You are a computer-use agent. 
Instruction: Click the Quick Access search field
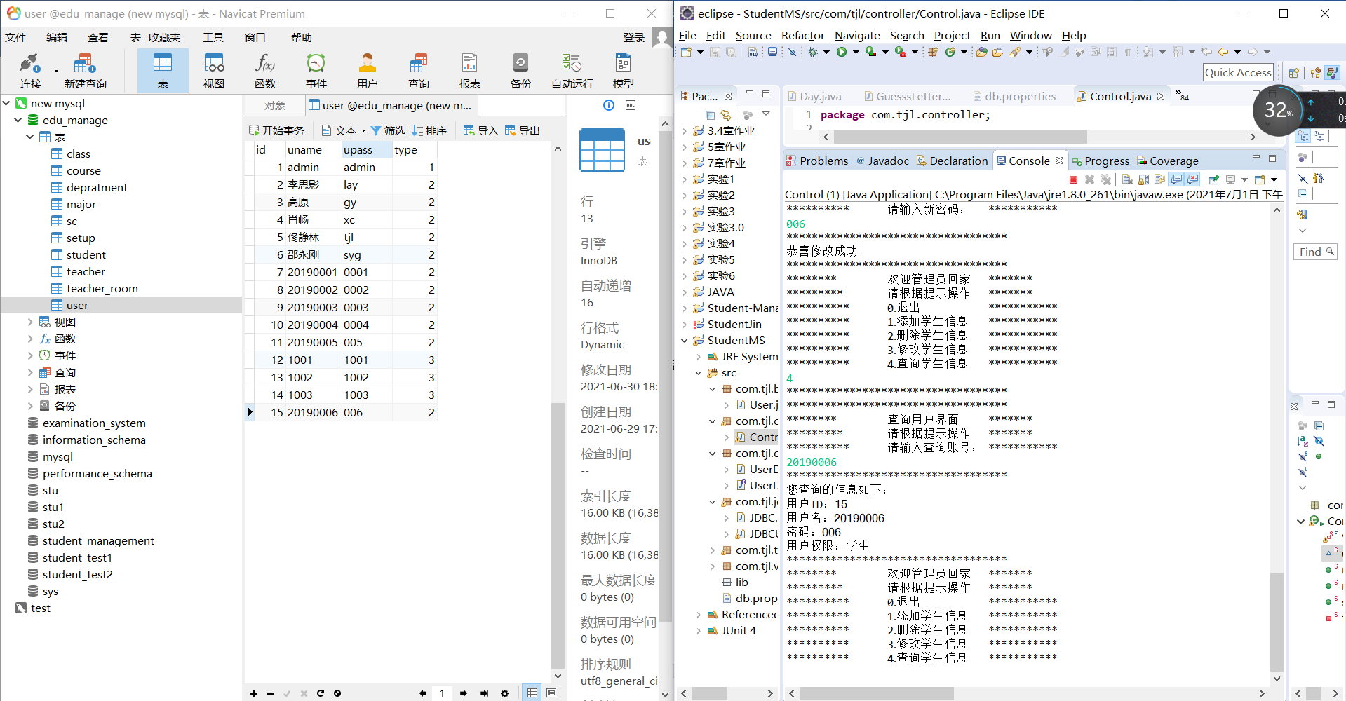(x=1239, y=72)
